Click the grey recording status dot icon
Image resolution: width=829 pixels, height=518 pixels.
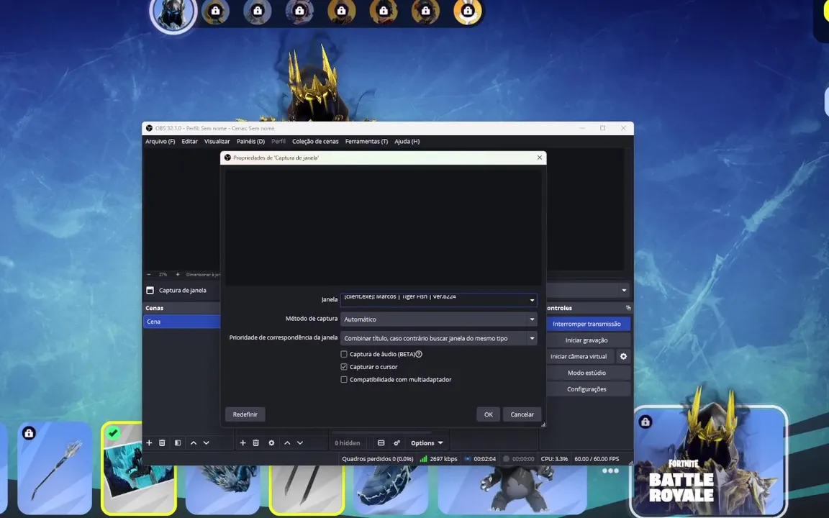(x=506, y=459)
